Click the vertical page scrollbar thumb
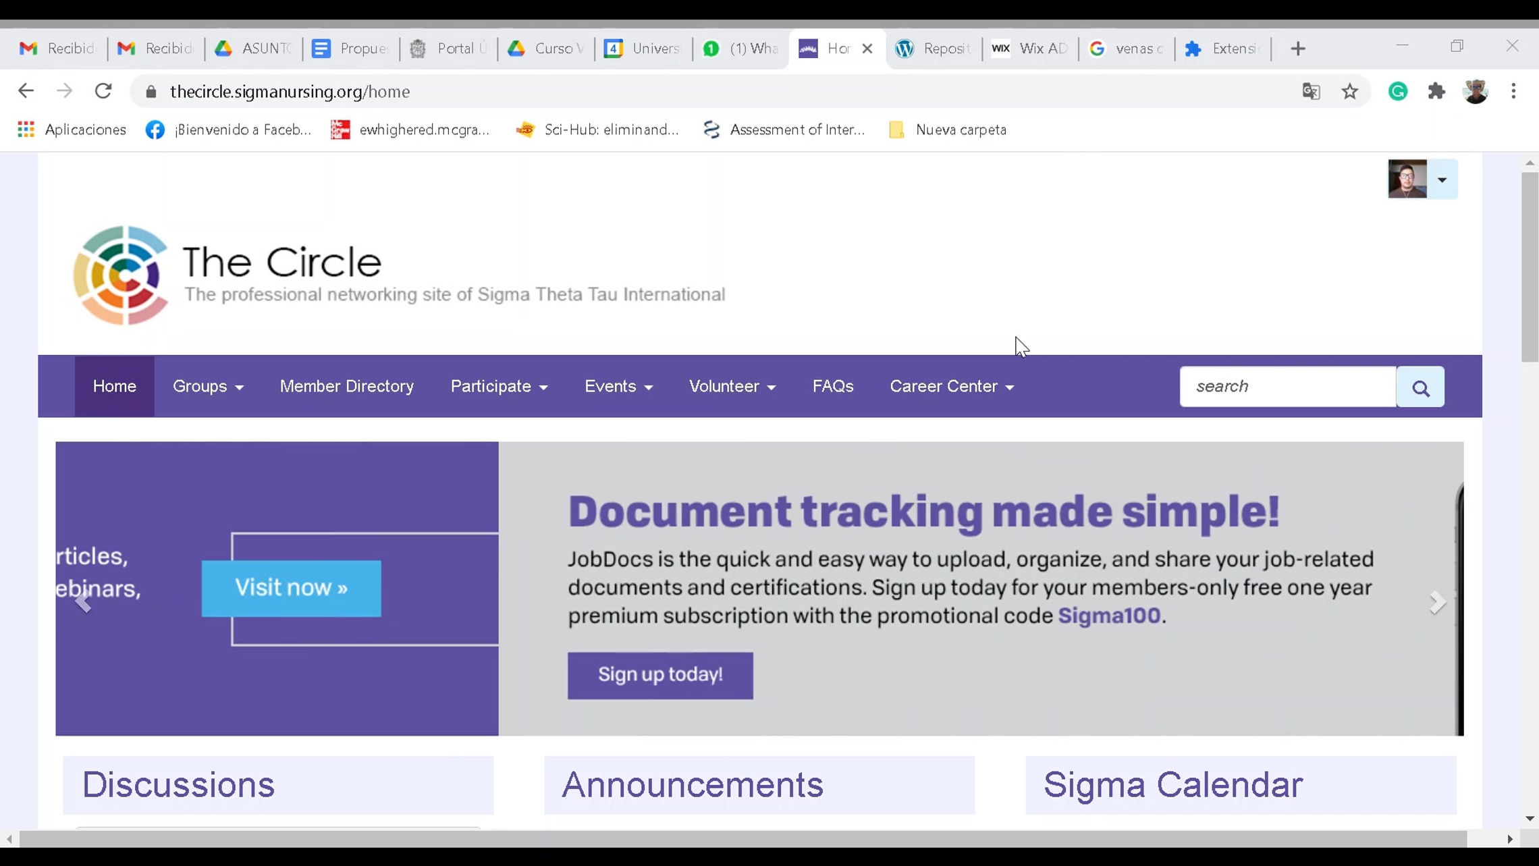Viewport: 1539px width, 866px height. click(1530, 267)
